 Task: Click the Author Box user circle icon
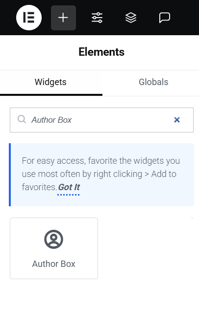click(x=53, y=239)
